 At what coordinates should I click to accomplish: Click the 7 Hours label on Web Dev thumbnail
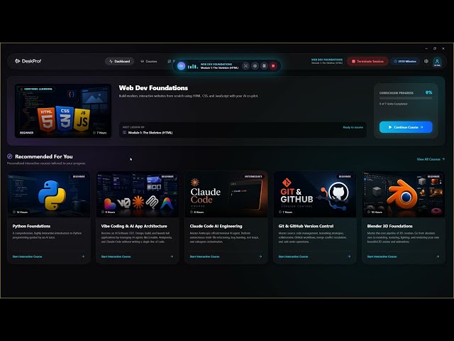[x=100, y=133]
